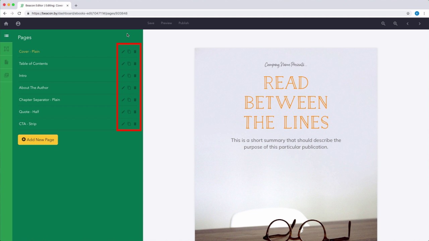
Task: Bookmark this page with the star icon
Action: click(x=408, y=13)
